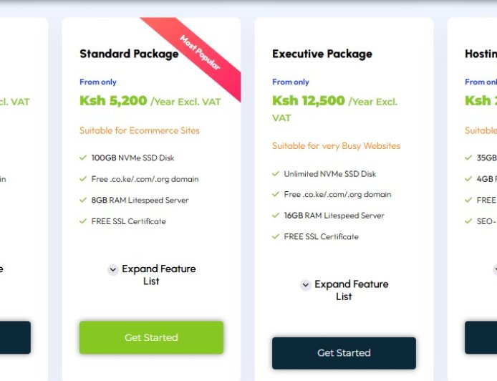Click the checkmark beside 16GB RAM Litespeed Server
This screenshot has height=381, width=497.
[x=276, y=216]
